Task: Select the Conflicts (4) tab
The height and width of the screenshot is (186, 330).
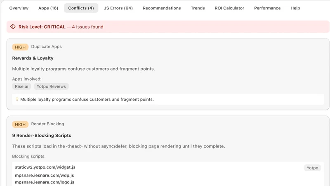Action: (x=81, y=8)
